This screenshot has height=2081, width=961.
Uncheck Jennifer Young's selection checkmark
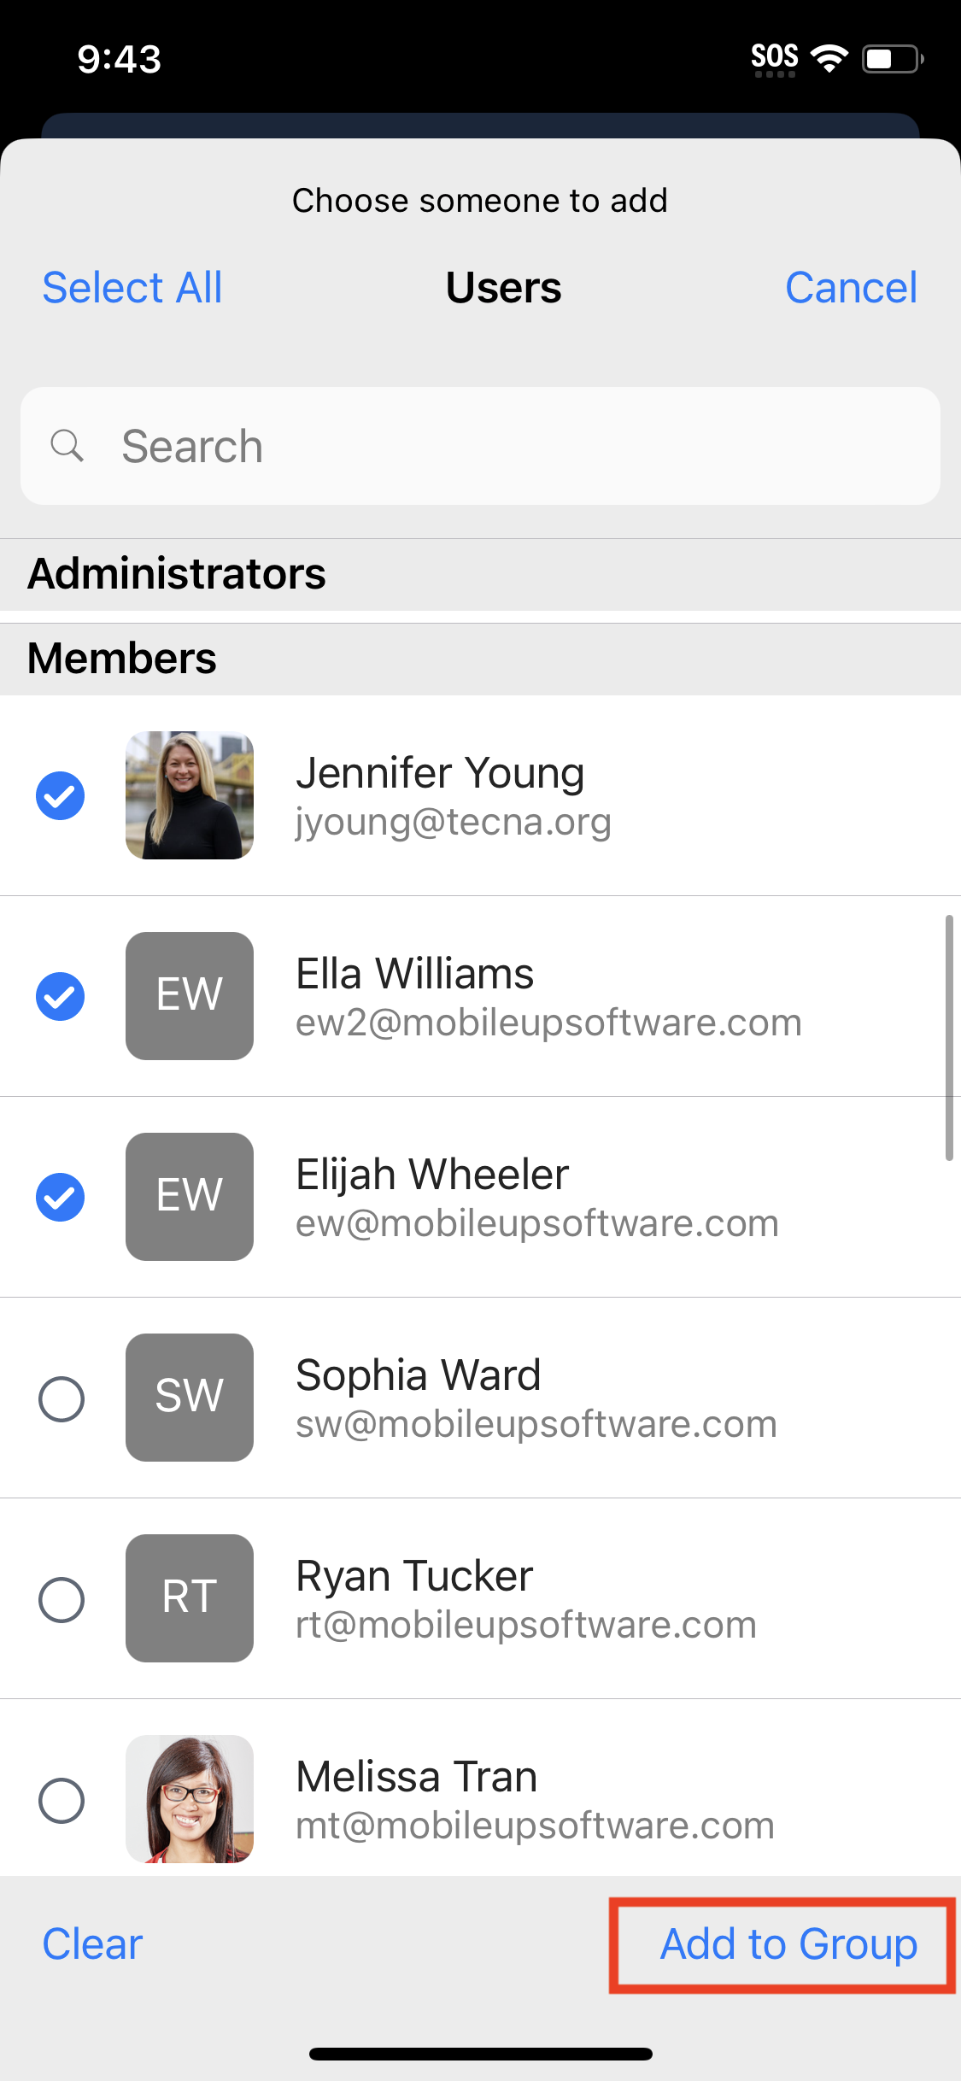tap(61, 796)
